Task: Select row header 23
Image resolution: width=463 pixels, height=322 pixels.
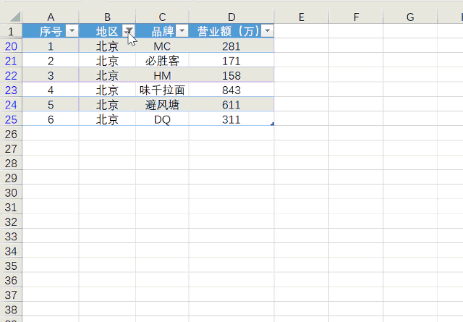Action: coord(11,90)
